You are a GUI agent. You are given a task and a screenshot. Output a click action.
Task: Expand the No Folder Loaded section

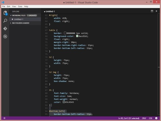tap(11, 23)
